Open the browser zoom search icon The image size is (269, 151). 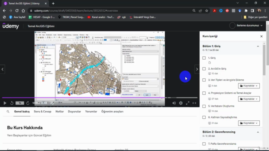194,10
